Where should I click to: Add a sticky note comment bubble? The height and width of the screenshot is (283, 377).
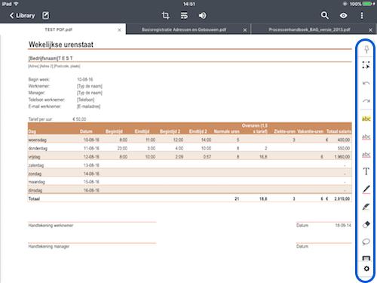tap(366, 241)
